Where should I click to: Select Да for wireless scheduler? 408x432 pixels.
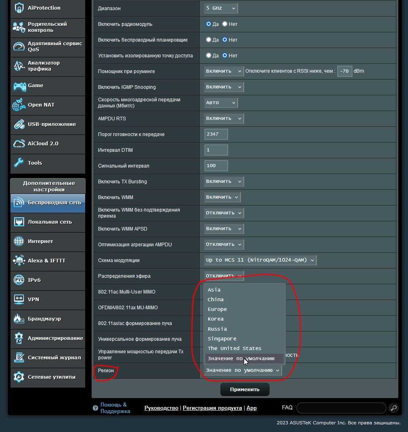[x=208, y=40]
